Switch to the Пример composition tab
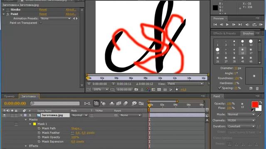The height and width of the screenshot is (149, 266). point(9,96)
